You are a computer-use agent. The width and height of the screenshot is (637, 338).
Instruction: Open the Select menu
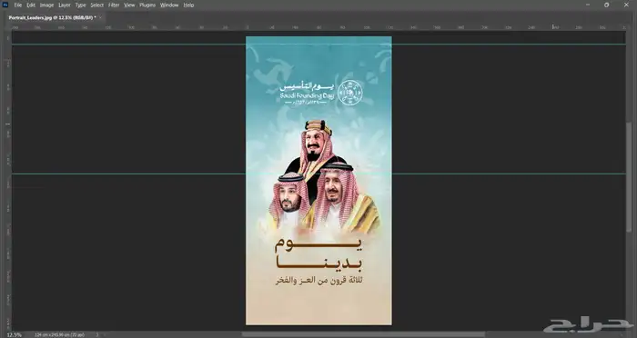pyautogui.click(x=96, y=5)
